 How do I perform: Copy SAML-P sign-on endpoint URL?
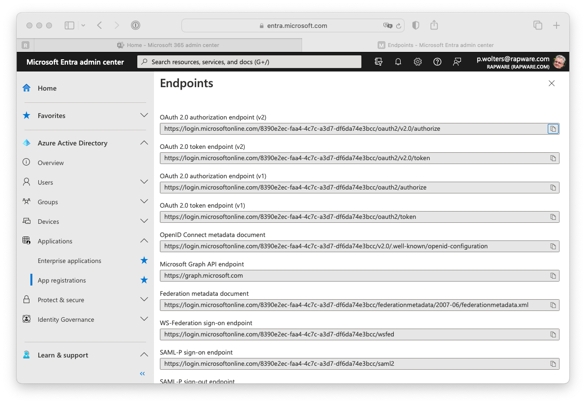tap(553, 364)
